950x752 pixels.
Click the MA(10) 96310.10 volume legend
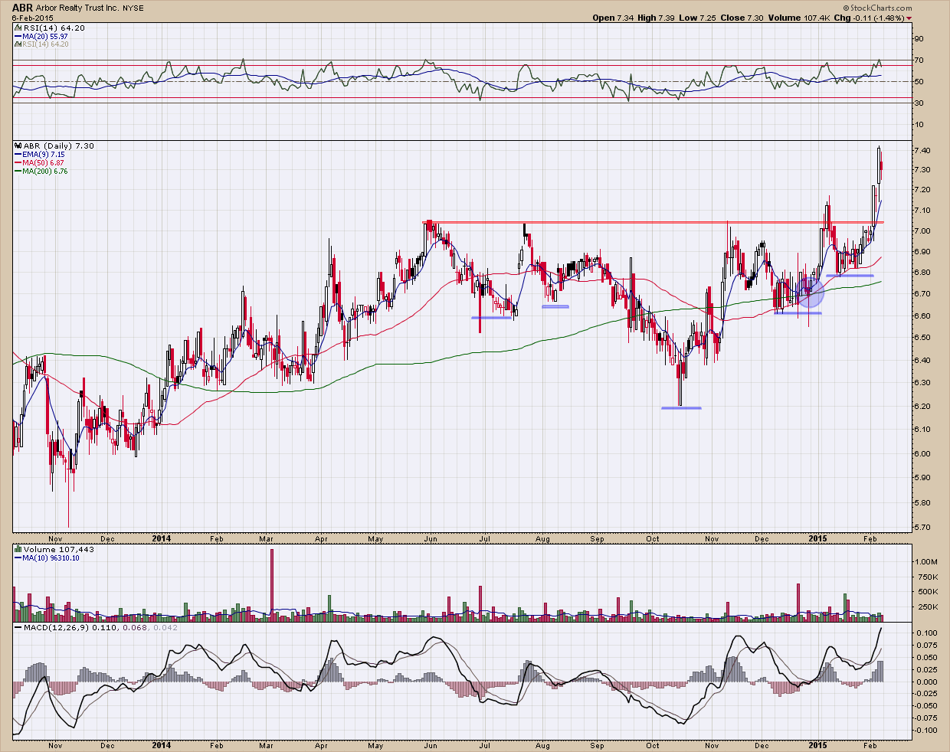(x=51, y=557)
